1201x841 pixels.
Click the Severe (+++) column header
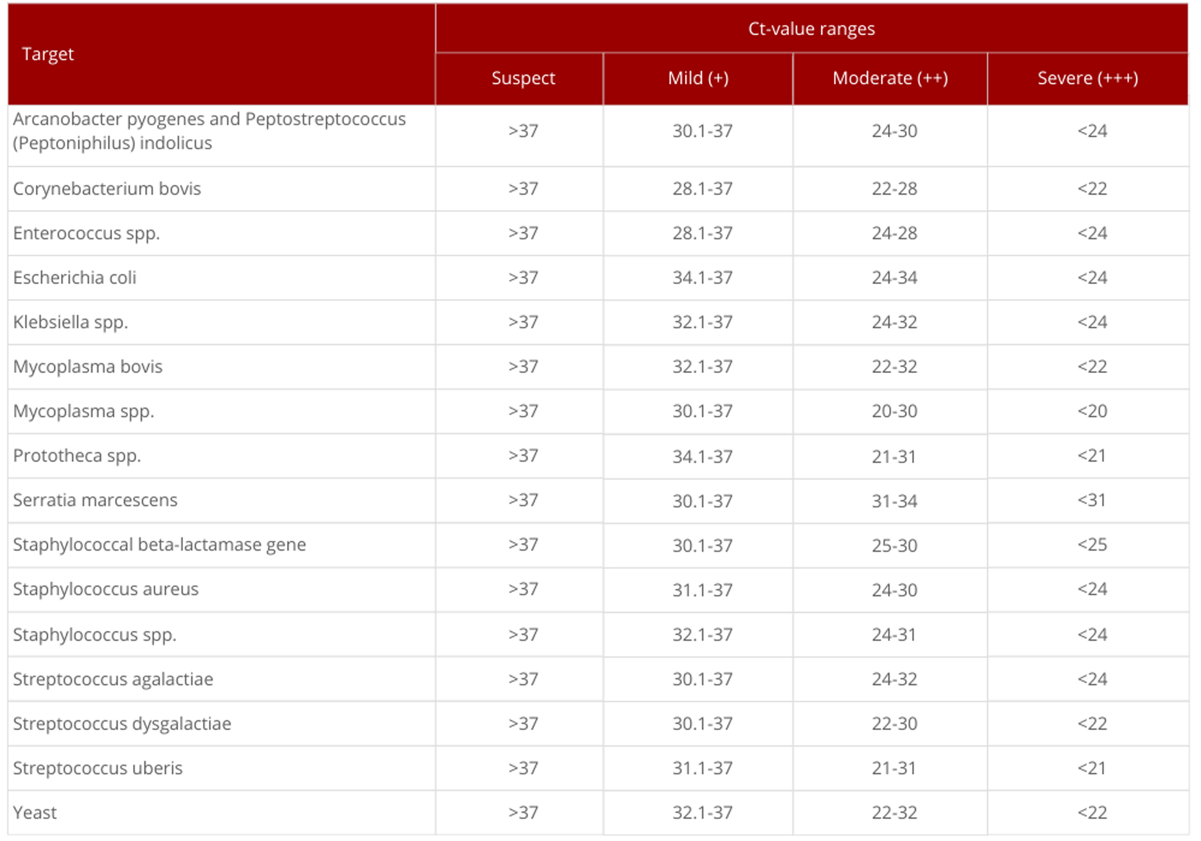[x=1088, y=78]
